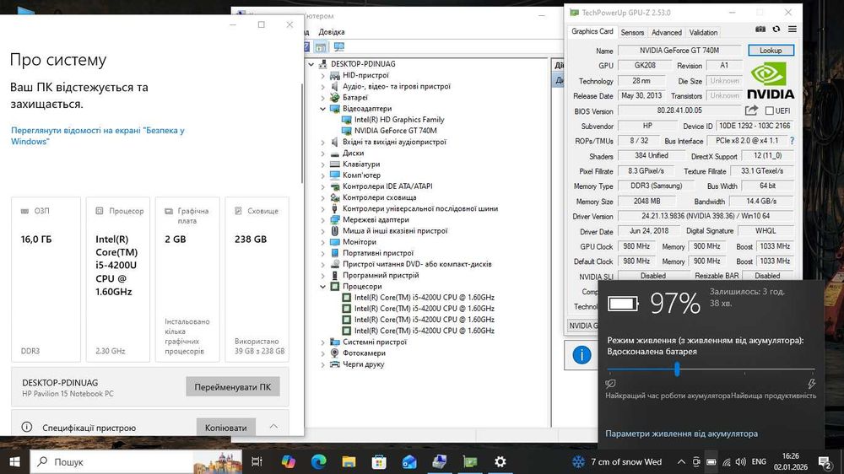Click the info icon beside Специфікації пристрою
Viewport: 844px width, 474px height.
coord(26,427)
